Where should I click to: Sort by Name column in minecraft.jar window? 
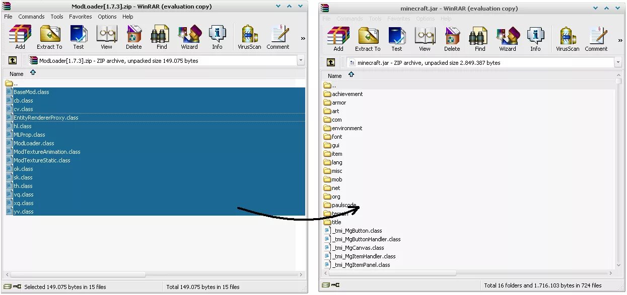coord(335,76)
